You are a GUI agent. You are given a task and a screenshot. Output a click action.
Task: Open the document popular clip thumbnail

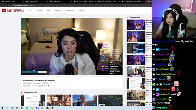(136, 83)
